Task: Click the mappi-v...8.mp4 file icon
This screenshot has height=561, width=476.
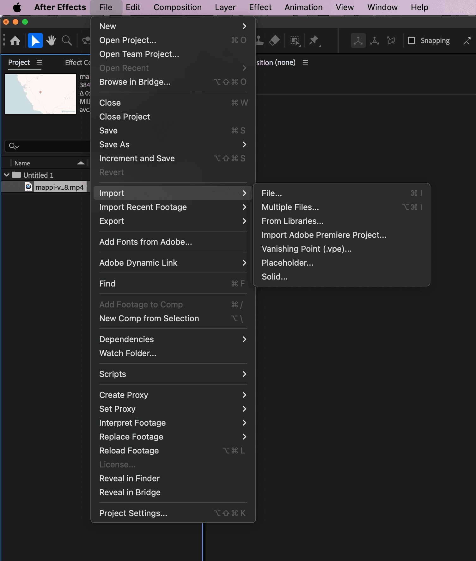Action: [x=28, y=187]
